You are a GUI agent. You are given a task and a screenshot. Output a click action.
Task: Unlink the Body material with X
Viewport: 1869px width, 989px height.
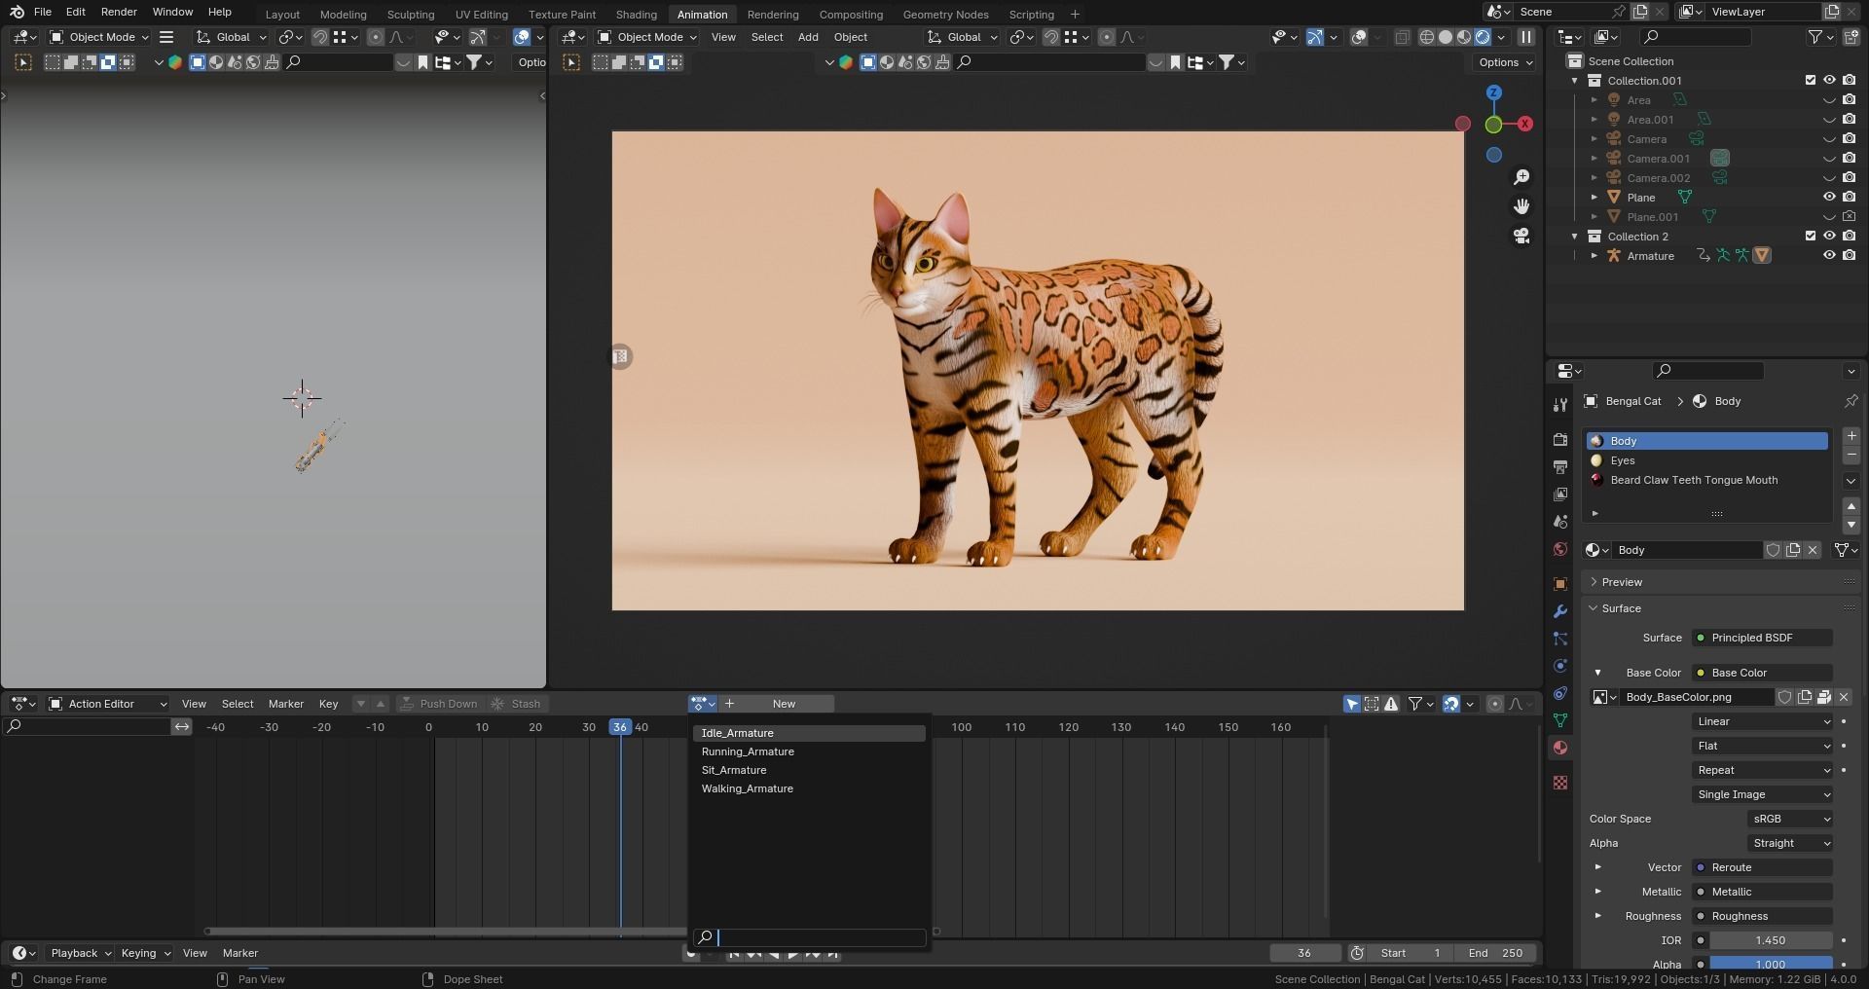pos(1813,550)
